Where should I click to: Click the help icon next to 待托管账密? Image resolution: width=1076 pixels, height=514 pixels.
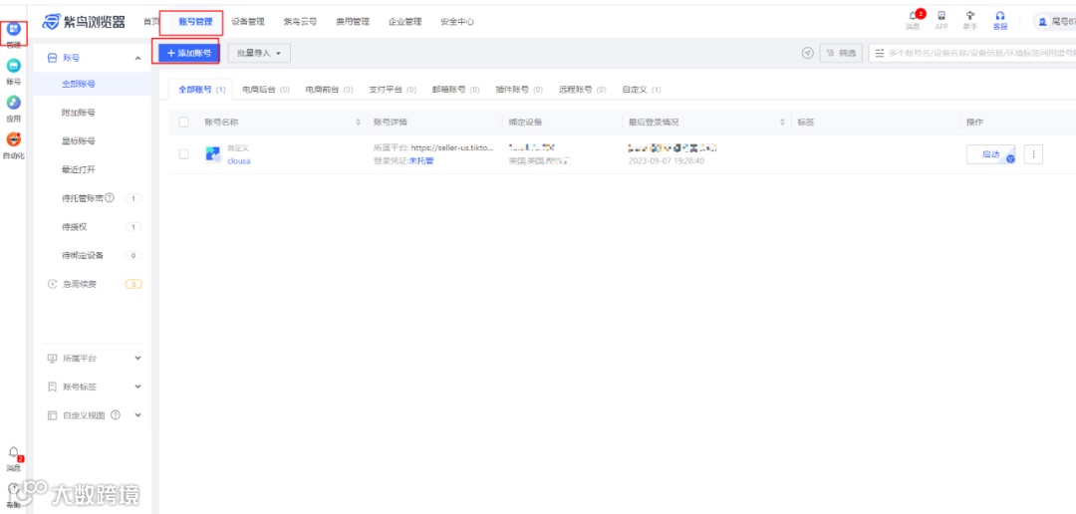coord(110,197)
